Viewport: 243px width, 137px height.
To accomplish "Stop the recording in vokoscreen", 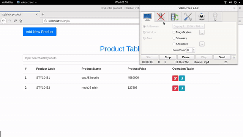I will click(x=167, y=57).
